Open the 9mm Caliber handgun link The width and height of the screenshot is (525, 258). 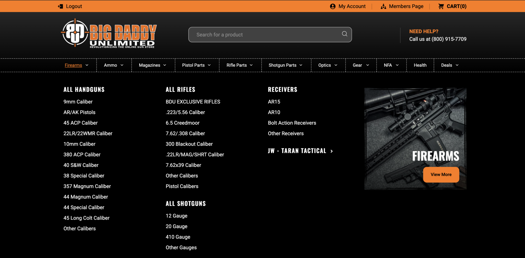point(78,102)
